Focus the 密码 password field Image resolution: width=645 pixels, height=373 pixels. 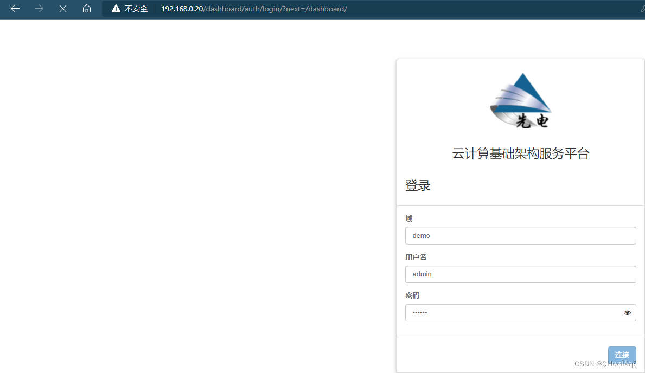[x=520, y=313]
